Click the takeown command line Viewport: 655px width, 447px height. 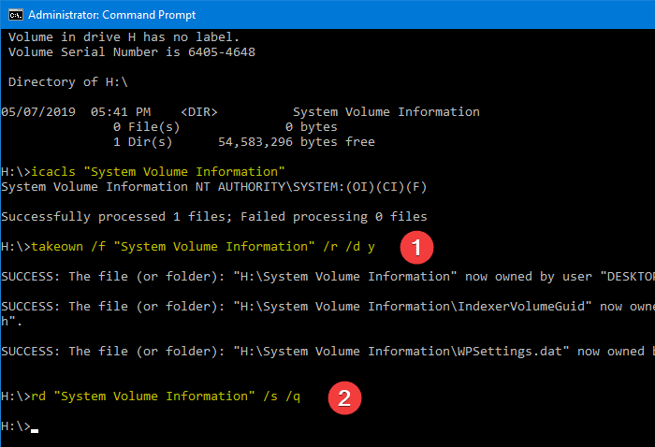(x=187, y=247)
